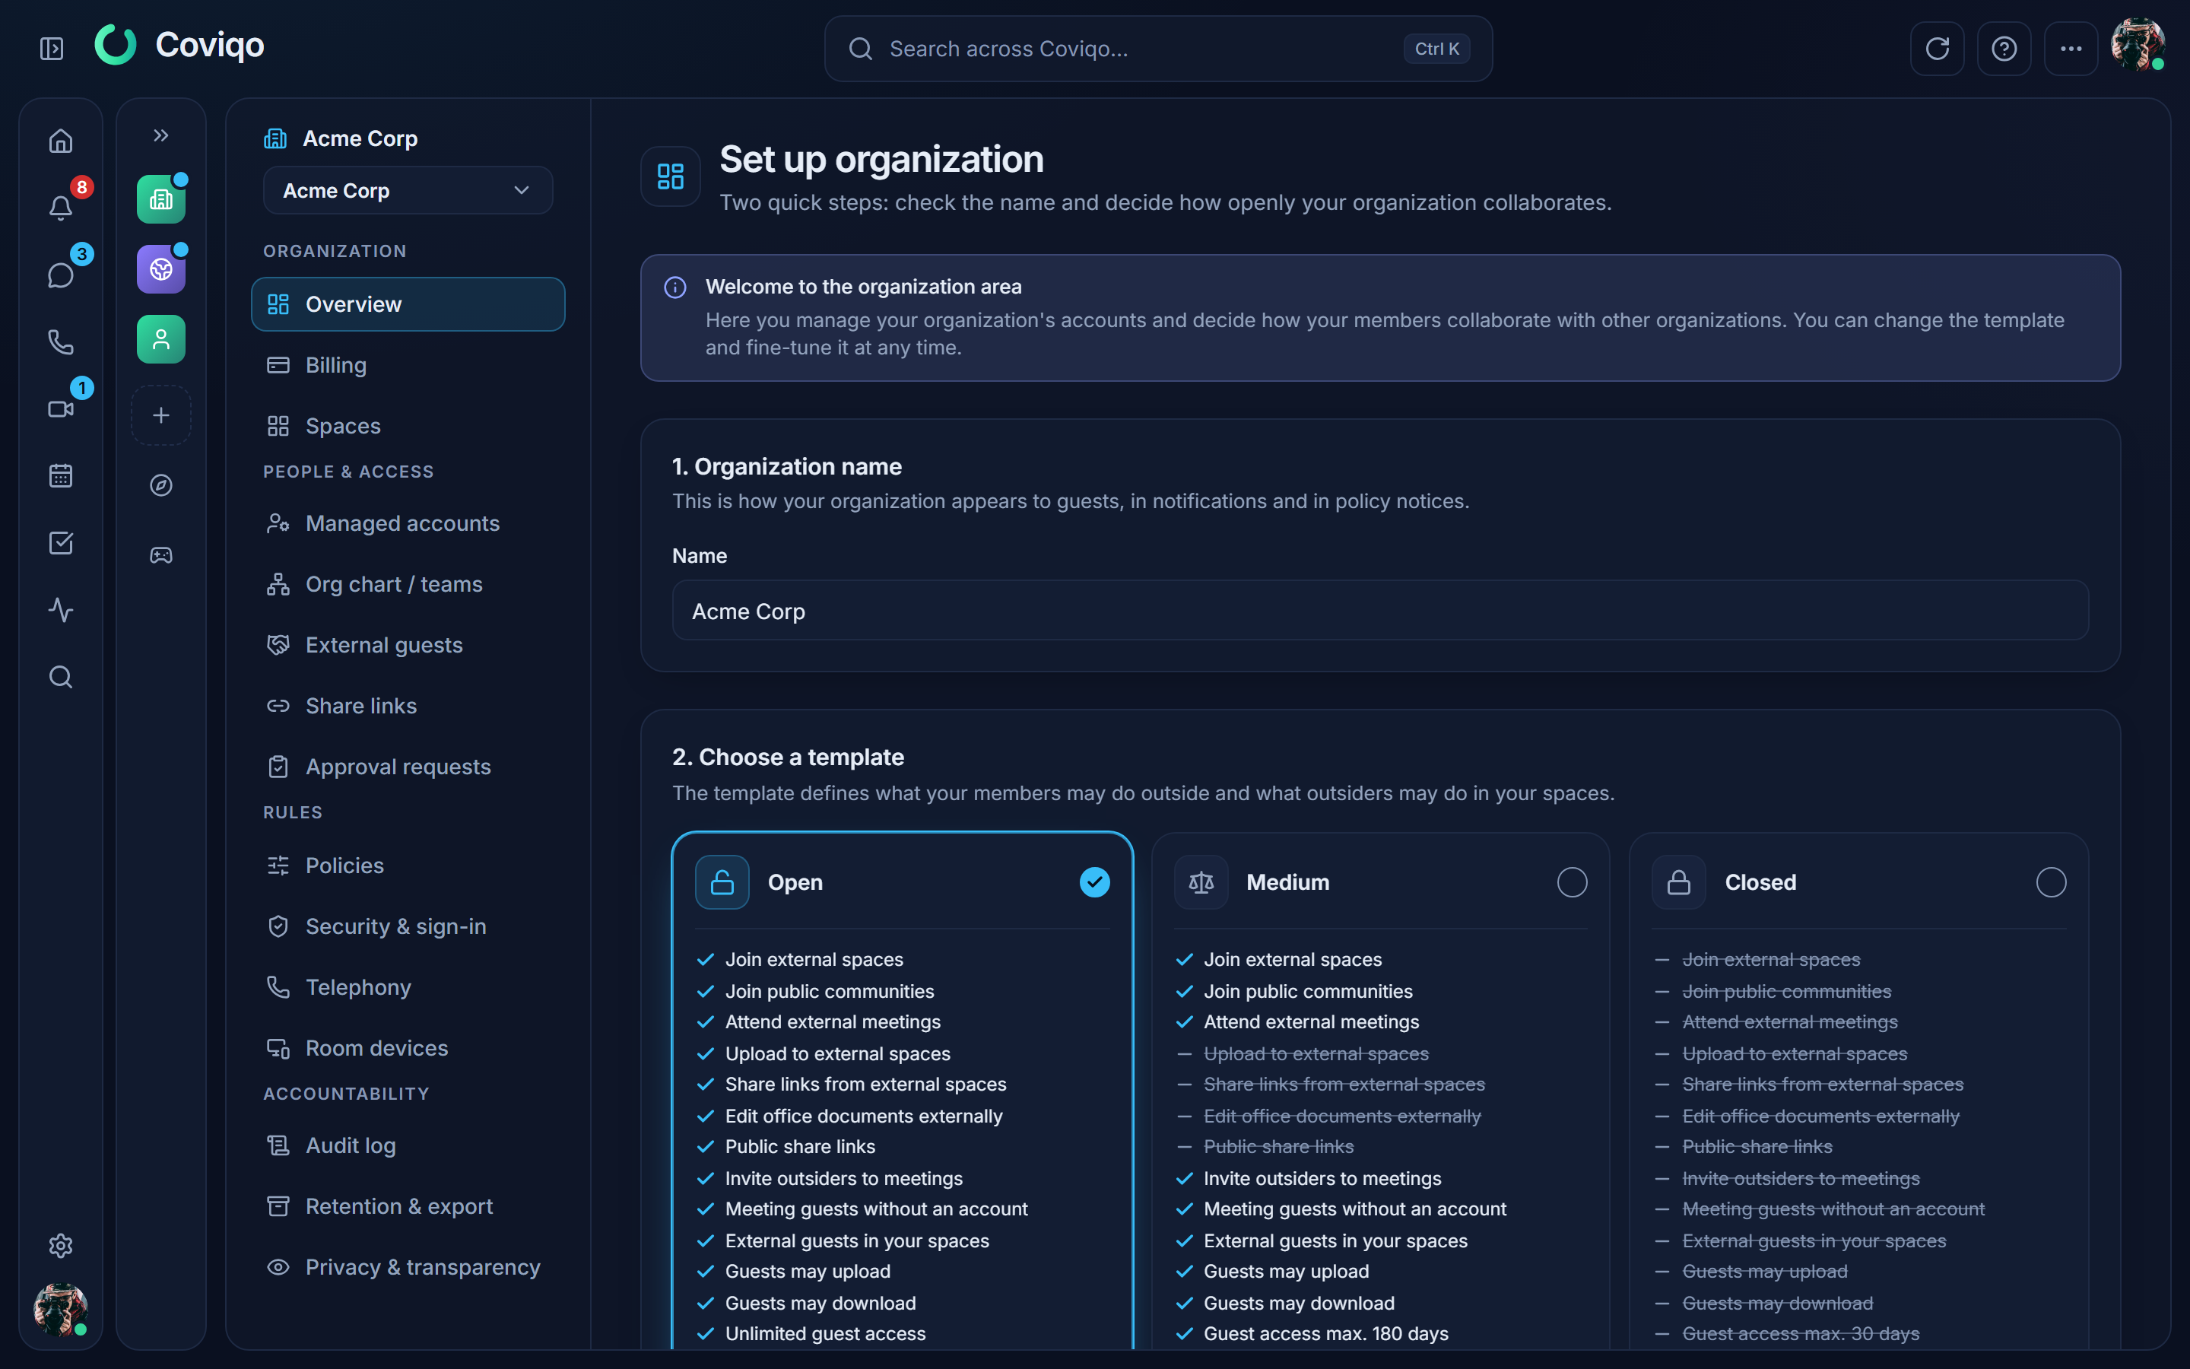The height and width of the screenshot is (1369, 2190).
Task: Open the compass explore icon
Action: 161,485
